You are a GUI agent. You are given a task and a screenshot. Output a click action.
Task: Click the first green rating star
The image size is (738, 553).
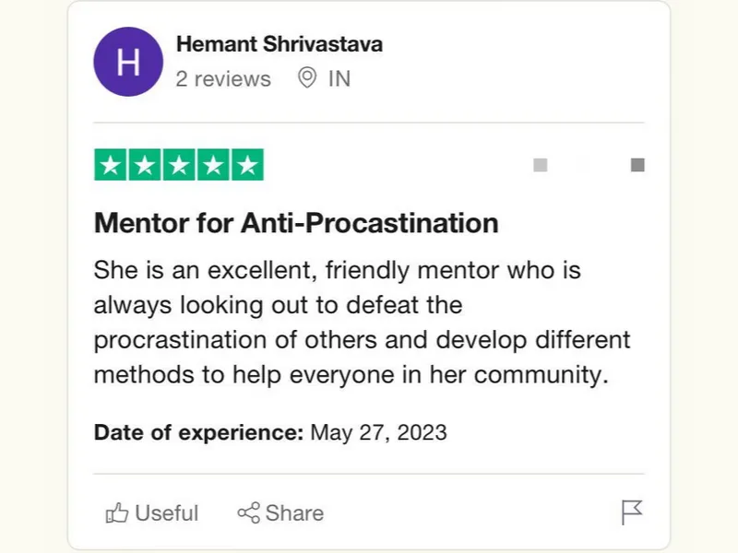click(x=110, y=165)
